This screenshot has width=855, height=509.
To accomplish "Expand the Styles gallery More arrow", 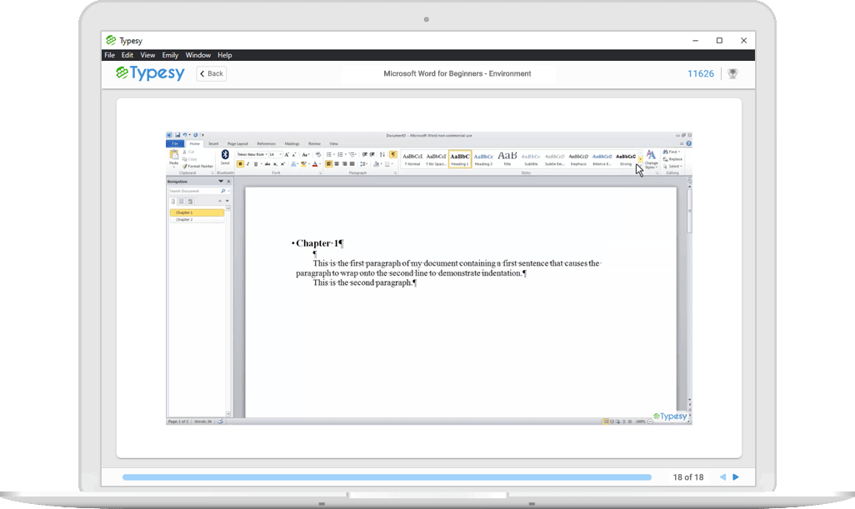I will 640,166.
